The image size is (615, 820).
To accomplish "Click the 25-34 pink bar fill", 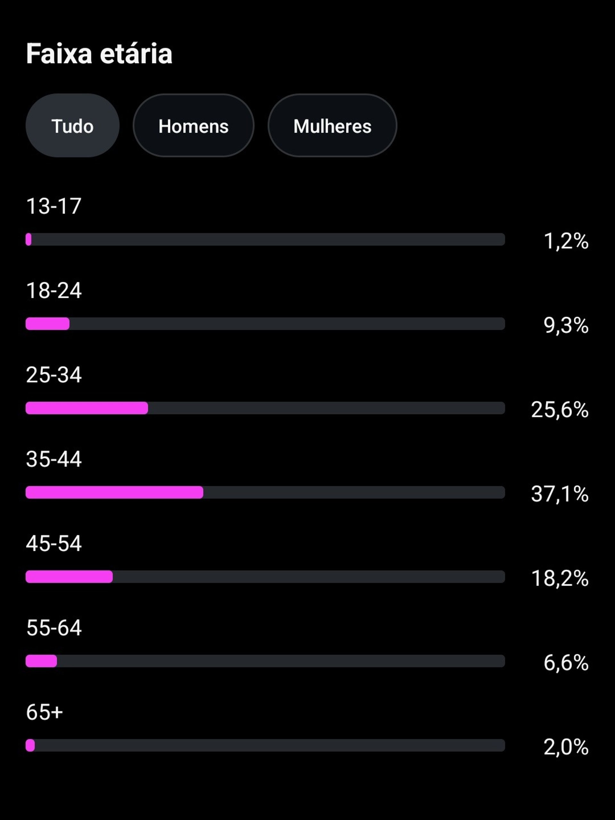I will tap(87, 408).
